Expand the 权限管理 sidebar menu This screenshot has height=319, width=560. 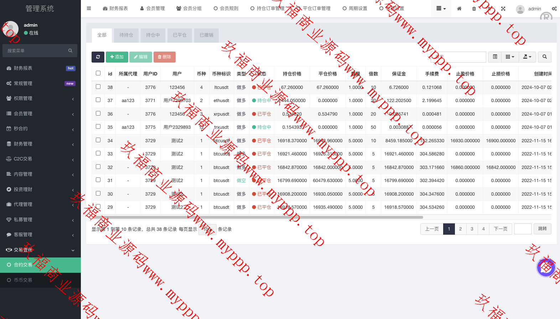[40, 99]
